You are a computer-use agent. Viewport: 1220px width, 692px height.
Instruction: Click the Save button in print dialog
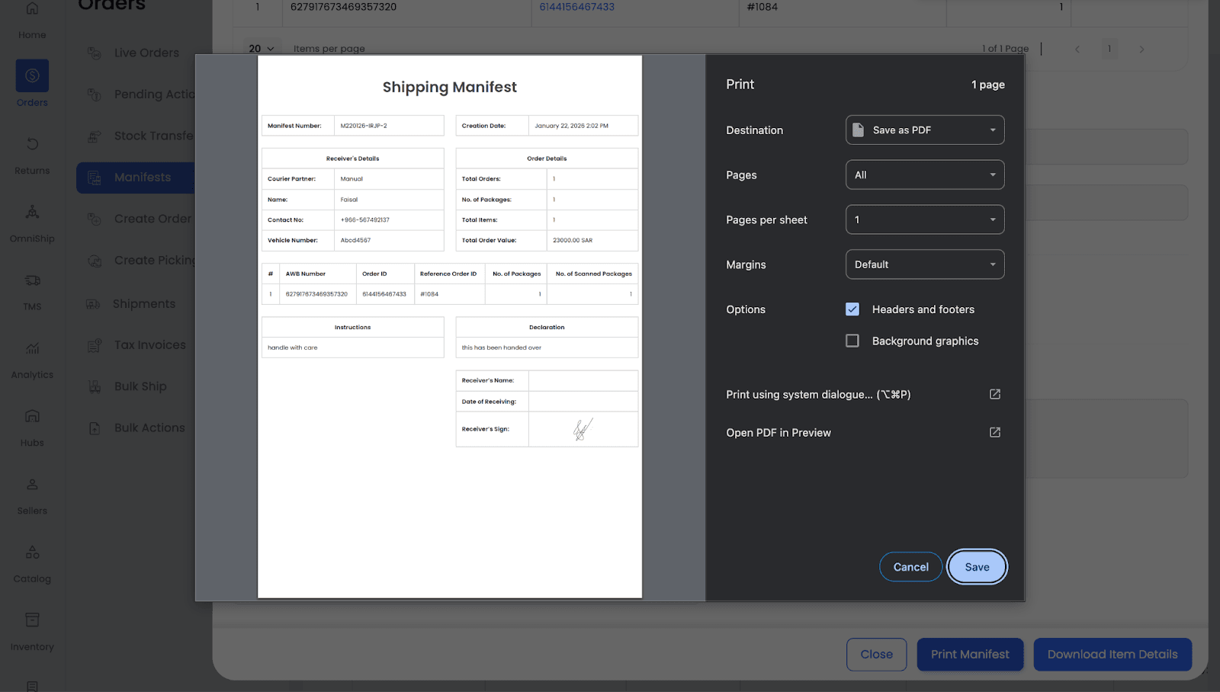[977, 567]
